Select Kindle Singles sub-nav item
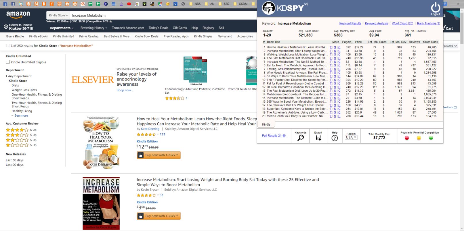Viewport: 464px width, 231px height. coord(203,36)
